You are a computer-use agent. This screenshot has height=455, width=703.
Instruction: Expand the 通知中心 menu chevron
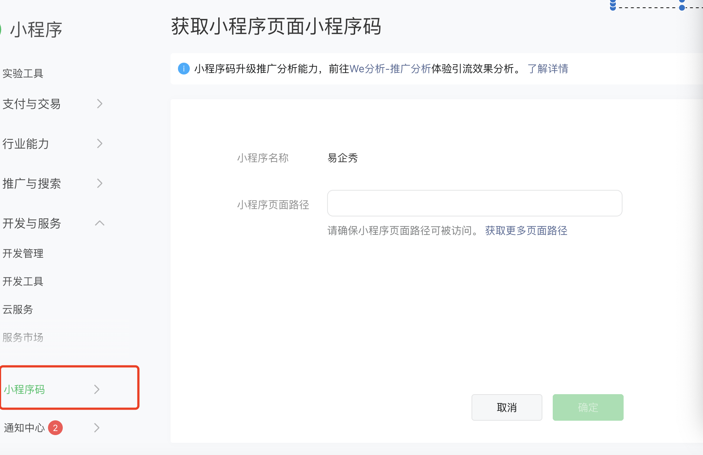97,428
